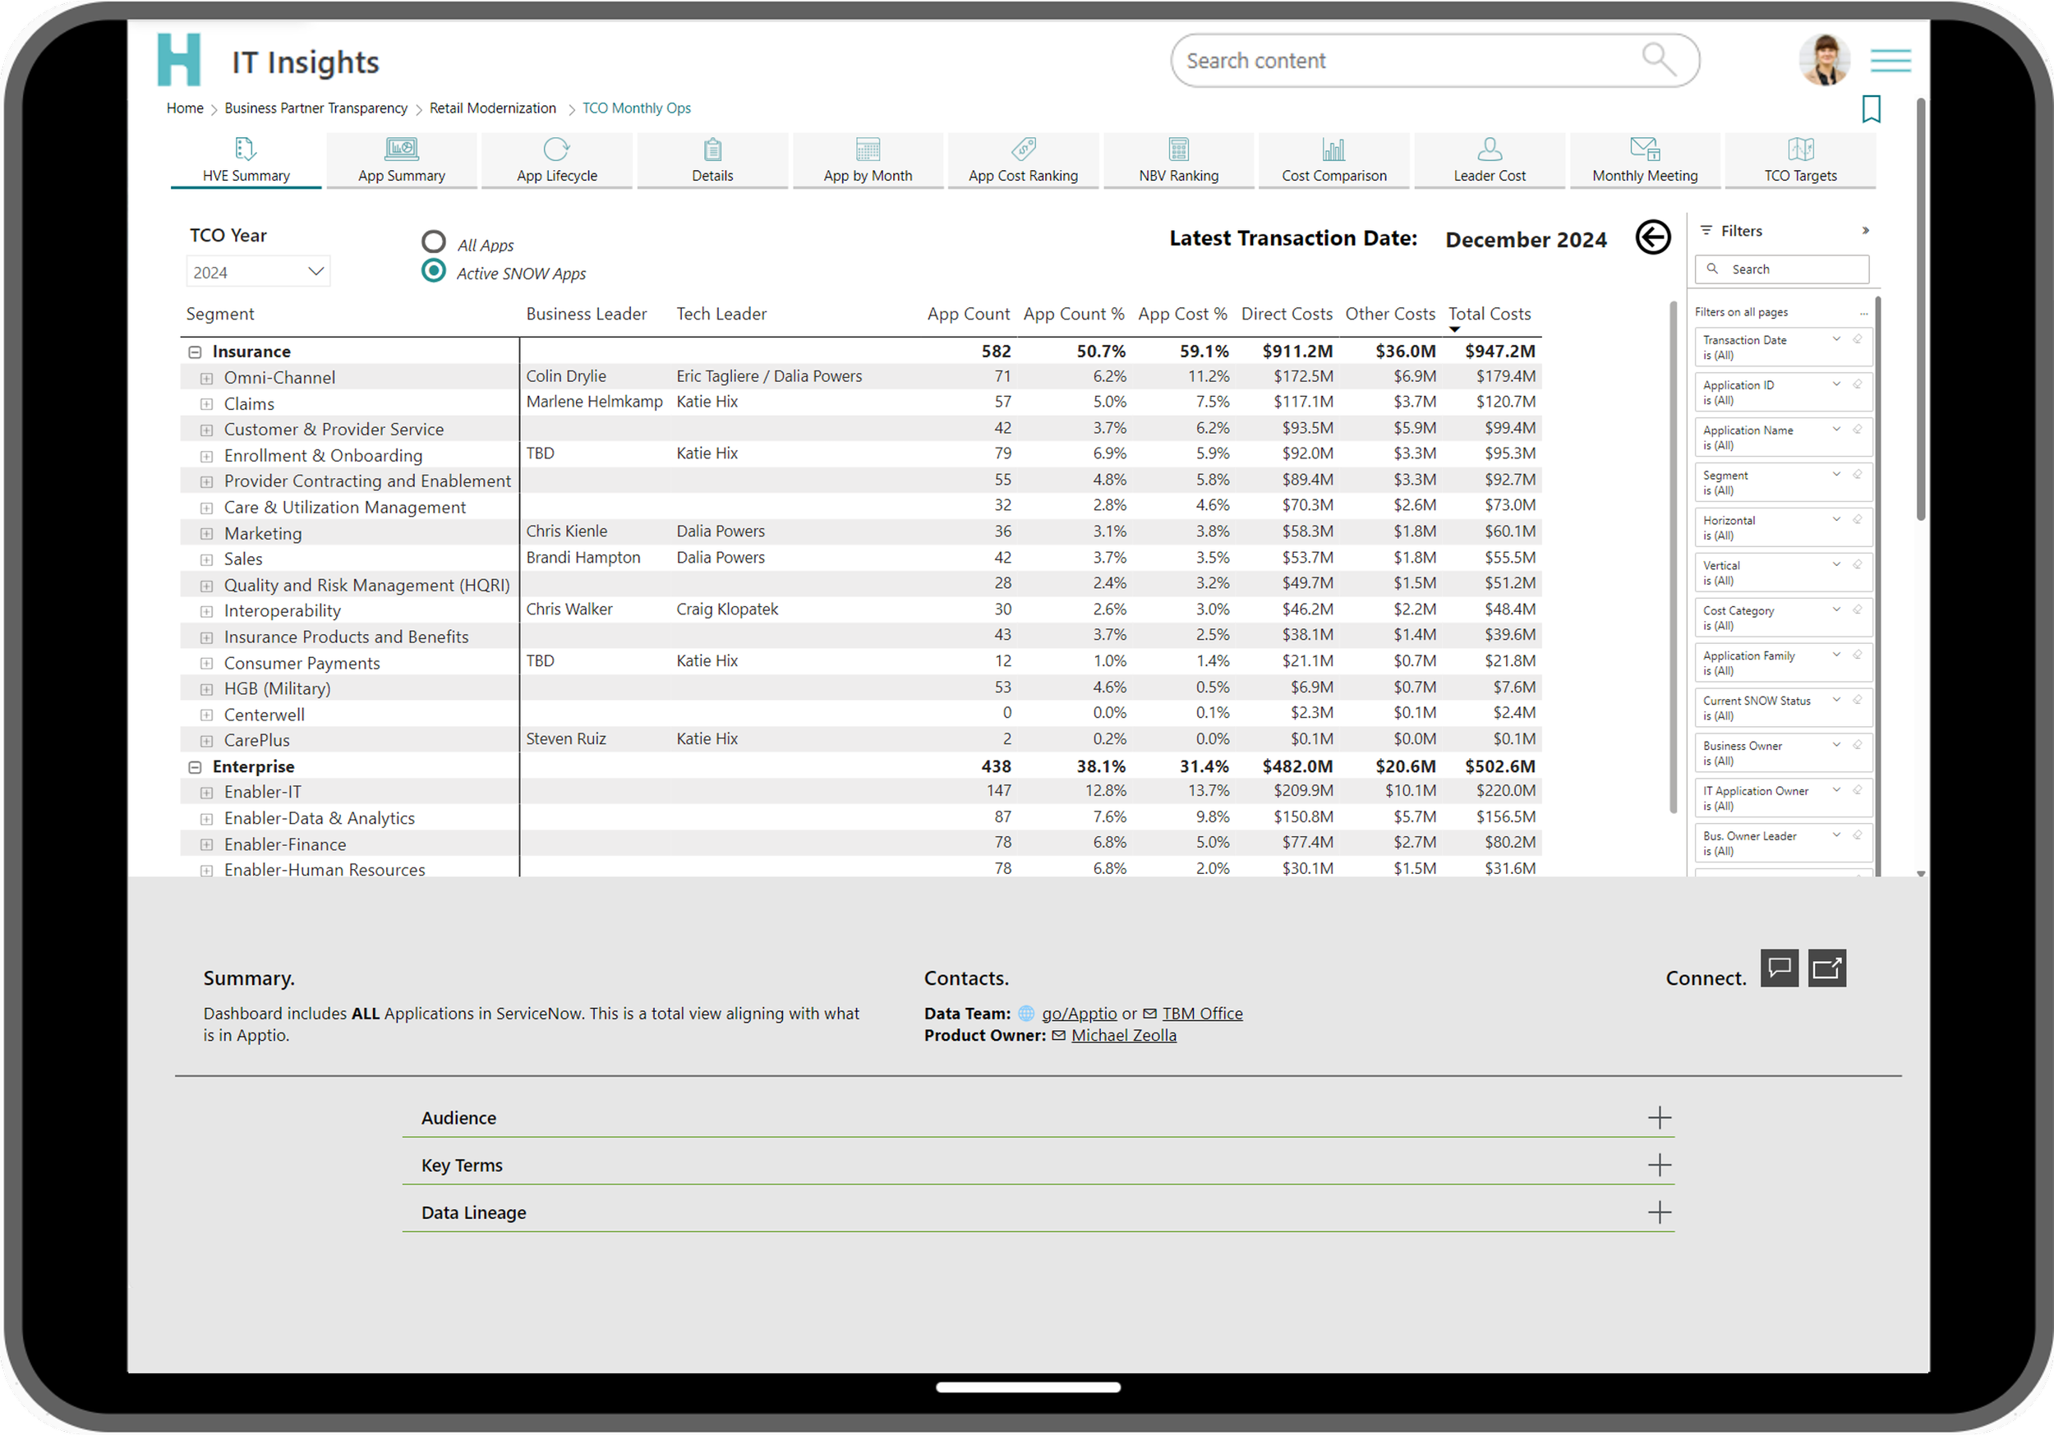Expand the Current SNOW Status filter chevron

(x=1836, y=700)
